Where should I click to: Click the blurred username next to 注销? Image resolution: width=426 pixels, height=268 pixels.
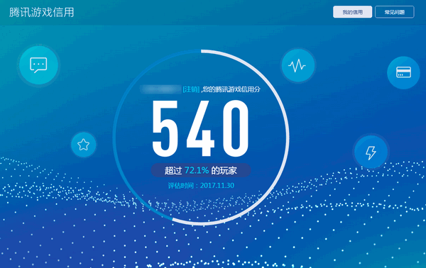(x=161, y=89)
